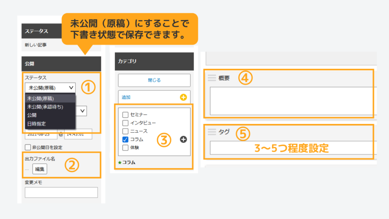Screen dimensions: 389x219
Task: Click into the 変更メモ text field
Action: pyautogui.click(x=61, y=192)
